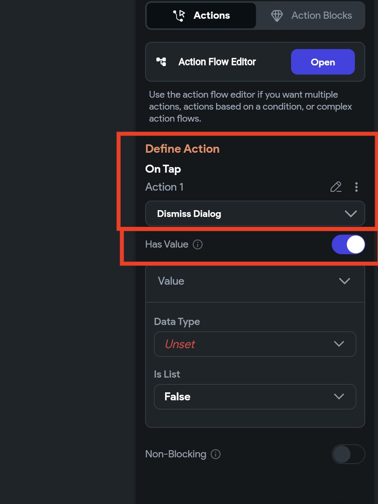Switch to the Actions tab
This screenshot has height=504, width=378.
point(202,16)
